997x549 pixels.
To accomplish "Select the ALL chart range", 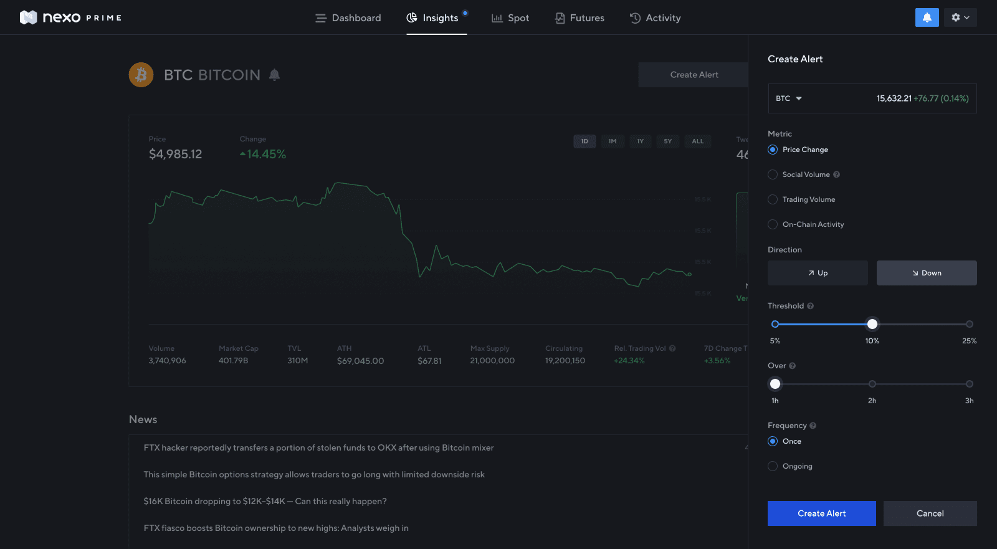I will pos(698,141).
